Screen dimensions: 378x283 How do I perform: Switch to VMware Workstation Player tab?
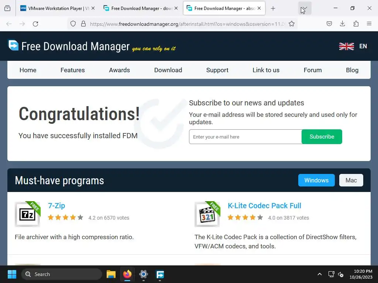pos(57,8)
